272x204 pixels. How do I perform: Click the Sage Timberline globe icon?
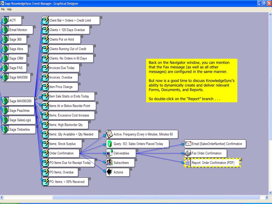click(5, 129)
